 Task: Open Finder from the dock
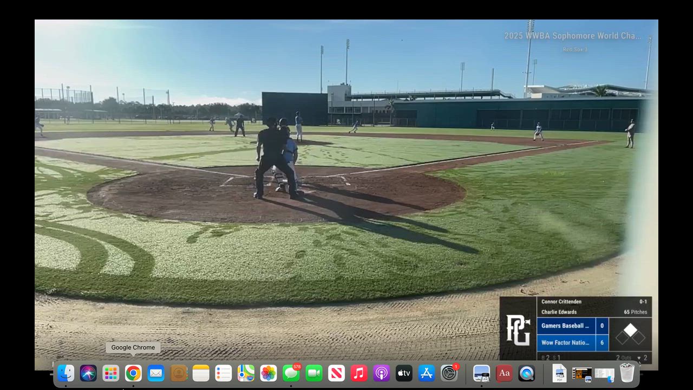(66, 373)
